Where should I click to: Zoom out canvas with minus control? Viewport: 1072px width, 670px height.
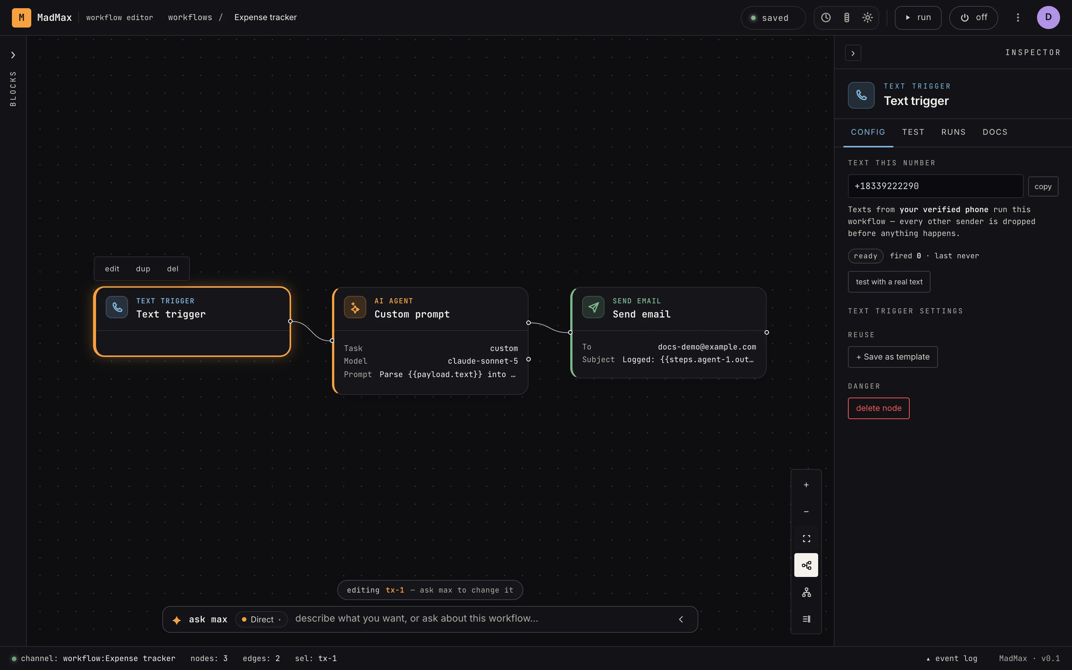(806, 512)
